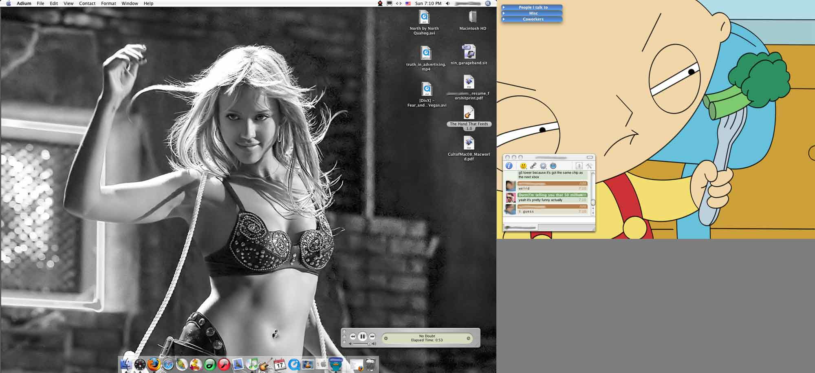Screen dimensions: 815x373
Task: Switch to iTunes via Dock icon
Action: 252,364
